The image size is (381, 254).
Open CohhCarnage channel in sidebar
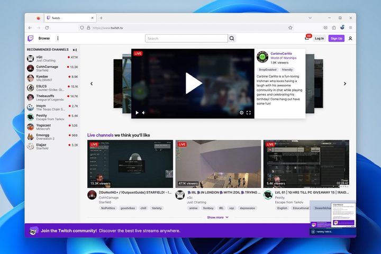52,68
